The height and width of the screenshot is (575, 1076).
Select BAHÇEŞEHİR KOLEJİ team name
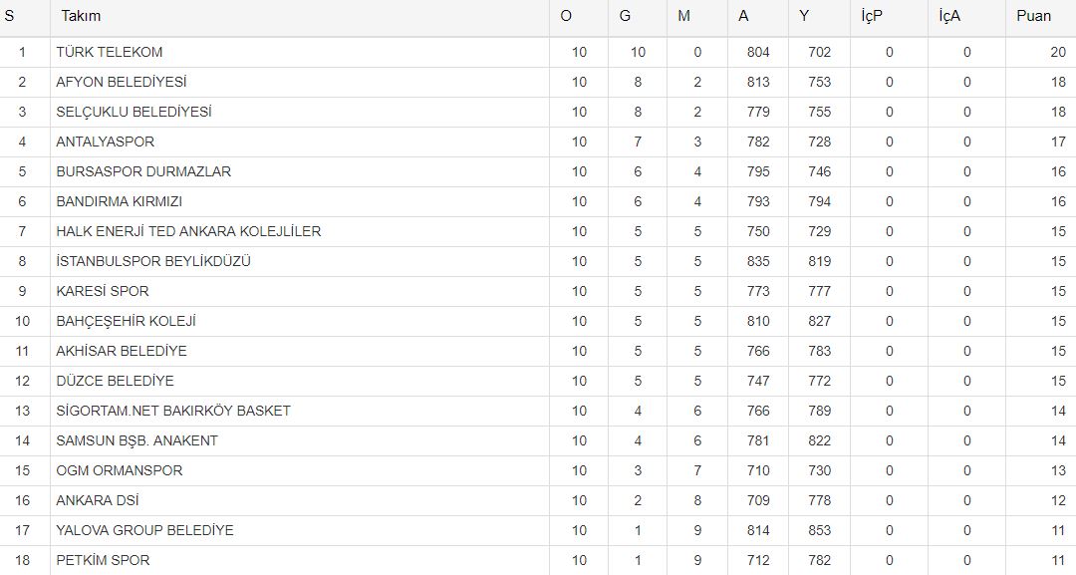pos(126,321)
